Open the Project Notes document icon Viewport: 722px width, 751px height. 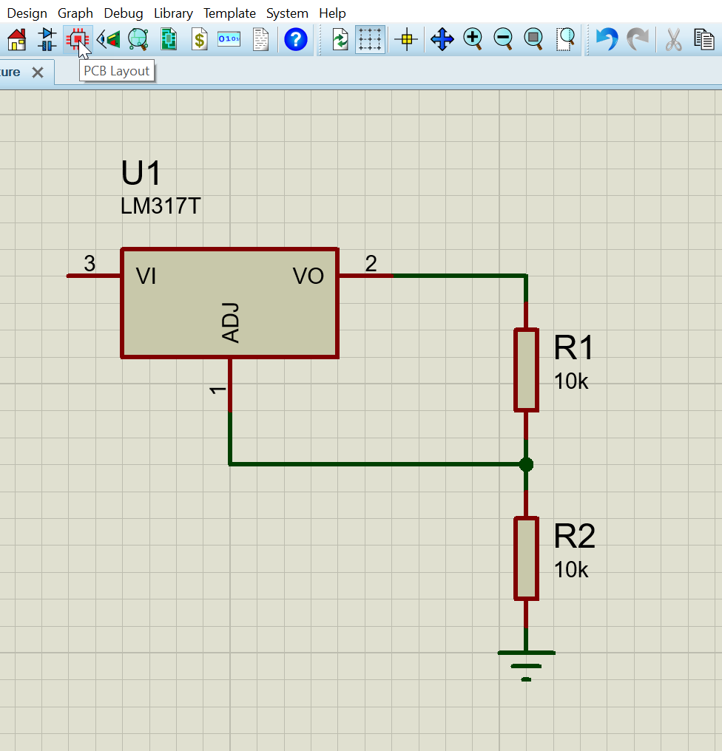click(260, 38)
